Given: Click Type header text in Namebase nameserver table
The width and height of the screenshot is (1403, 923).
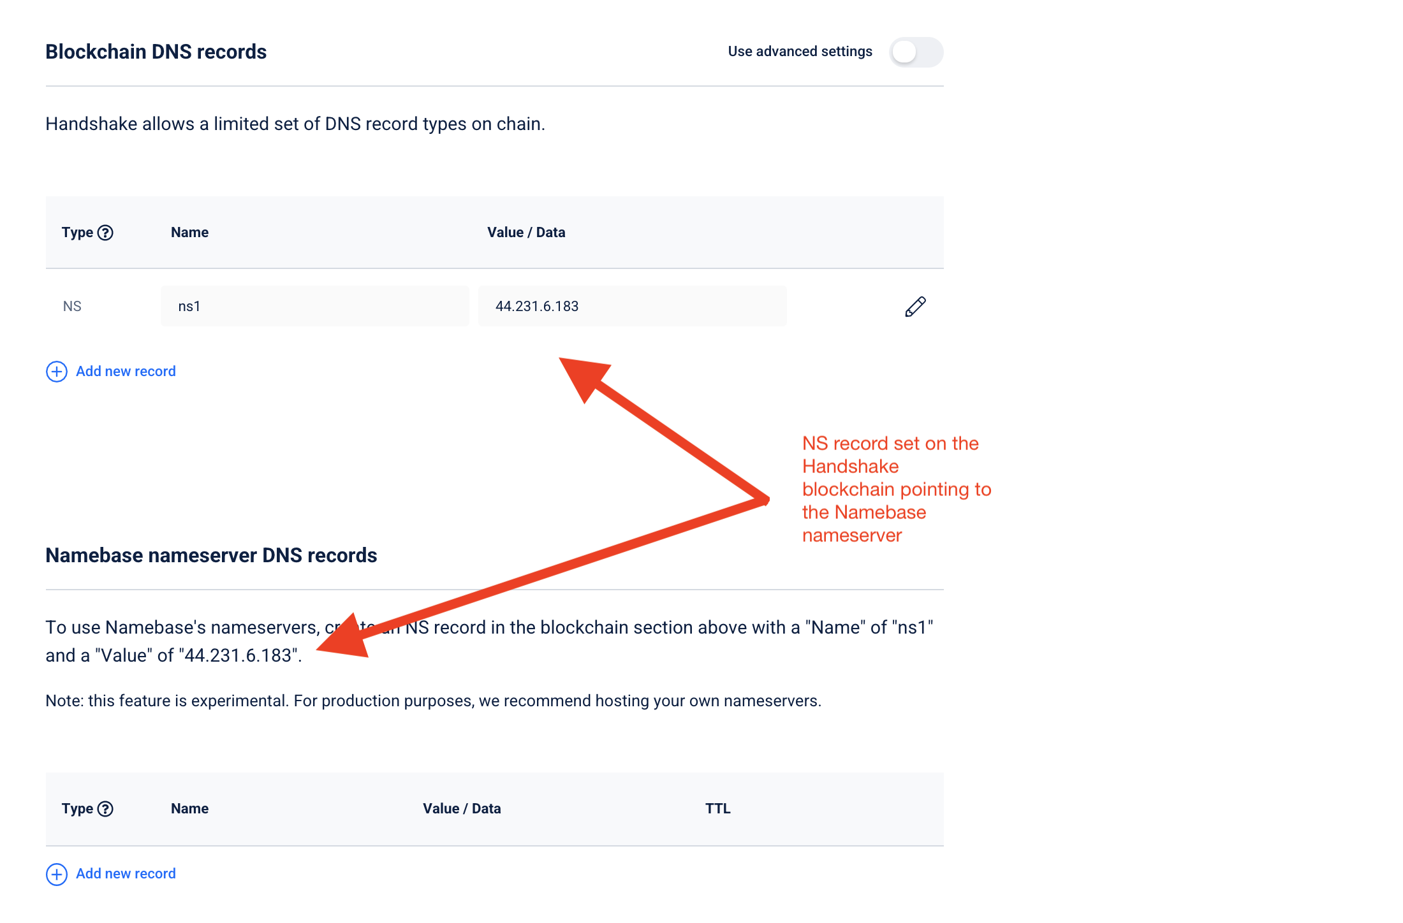Looking at the screenshot, I should coord(77,809).
